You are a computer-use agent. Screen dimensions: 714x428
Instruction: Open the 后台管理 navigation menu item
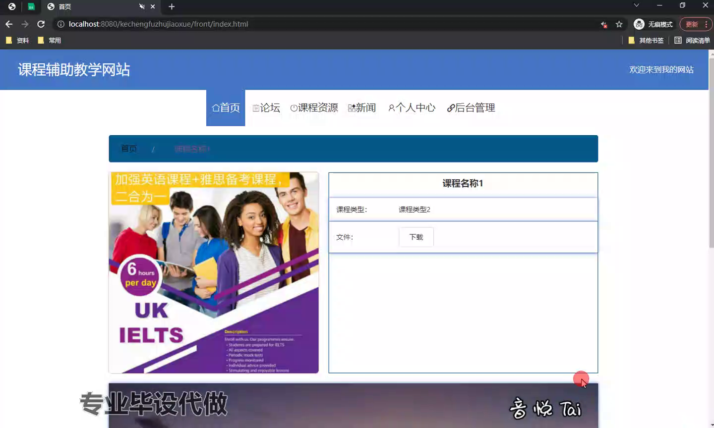point(471,107)
